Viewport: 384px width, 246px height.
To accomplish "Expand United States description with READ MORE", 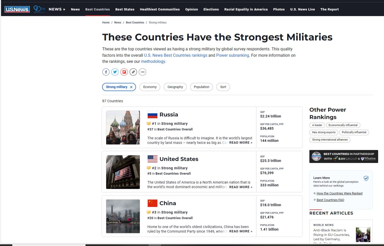I will coord(241,187).
